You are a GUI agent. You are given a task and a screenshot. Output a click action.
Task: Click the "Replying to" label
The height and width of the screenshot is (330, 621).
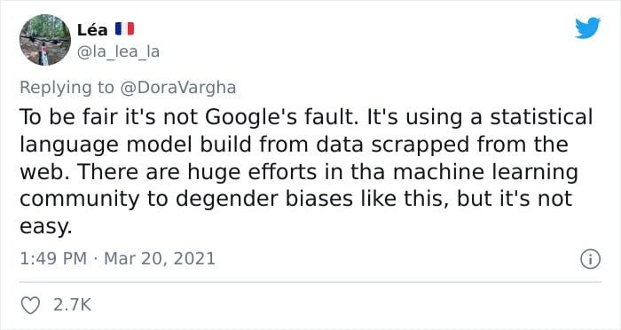pos(67,88)
